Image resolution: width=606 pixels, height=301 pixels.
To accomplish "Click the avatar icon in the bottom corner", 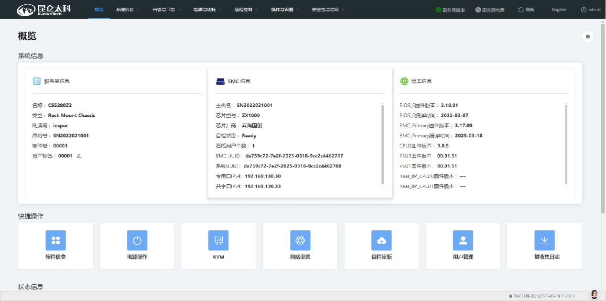I will (x=594, y=294).
